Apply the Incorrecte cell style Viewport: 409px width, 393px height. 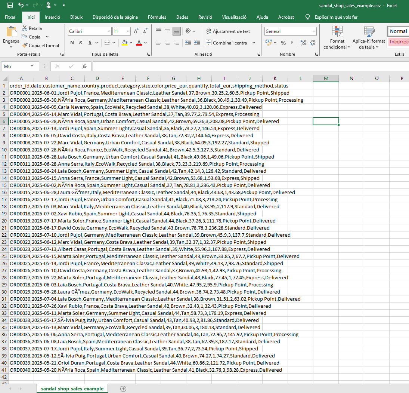(x=399, y=42)
